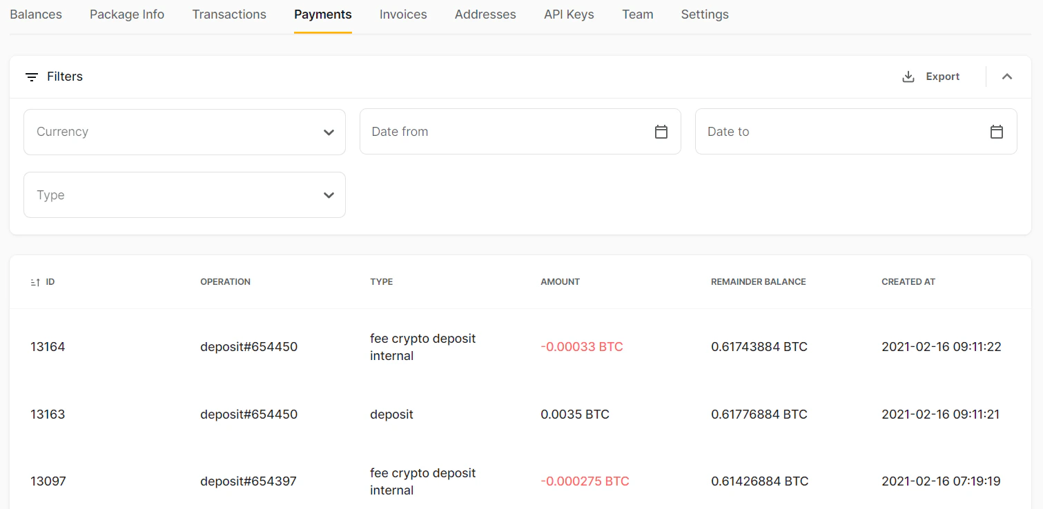
Task: Open the Team tab
Action: (638, 14)
